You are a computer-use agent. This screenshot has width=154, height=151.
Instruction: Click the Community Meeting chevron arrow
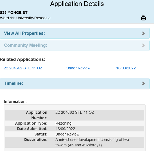pyautogui.click(x=143, y=45)
